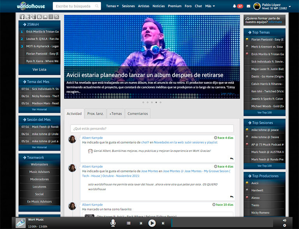Click the player progress bar
299x229 pixels.
point(222,223)
